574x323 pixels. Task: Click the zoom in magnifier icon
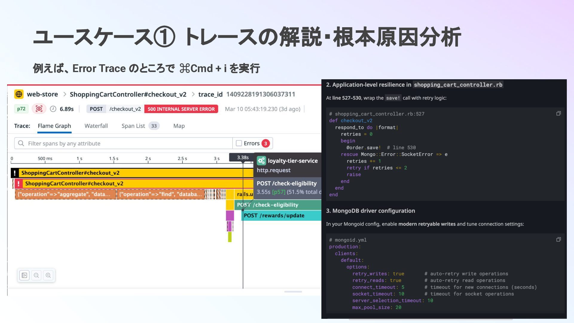(x=48, y=275)
